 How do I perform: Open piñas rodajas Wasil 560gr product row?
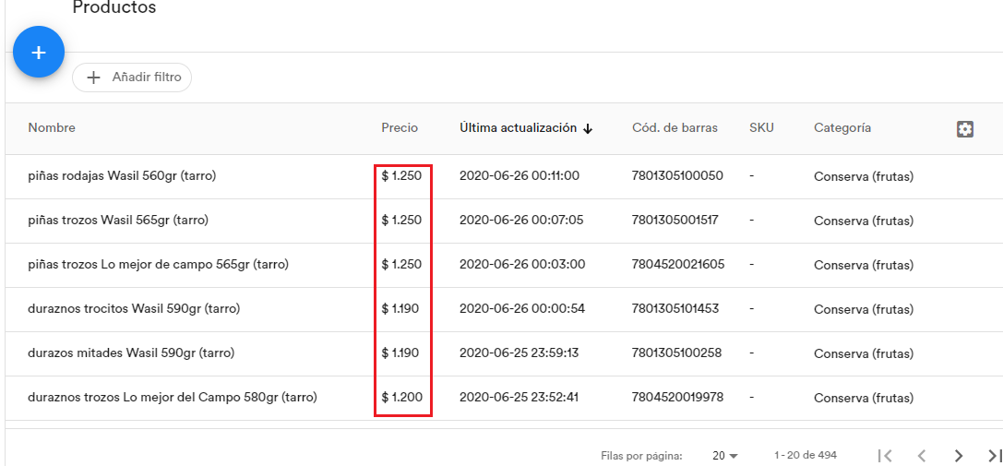click(x=122, y=176)
